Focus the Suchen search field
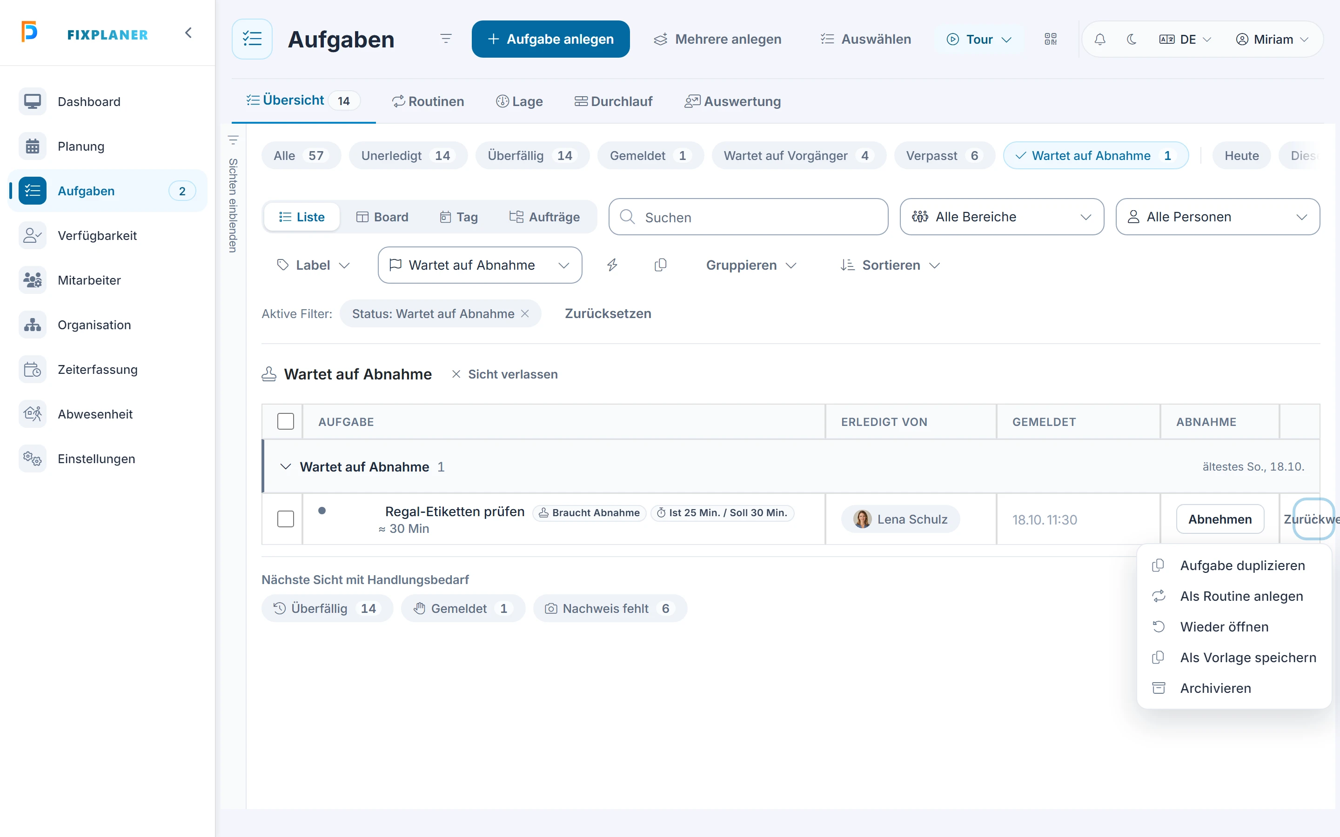 pos(748,217)
